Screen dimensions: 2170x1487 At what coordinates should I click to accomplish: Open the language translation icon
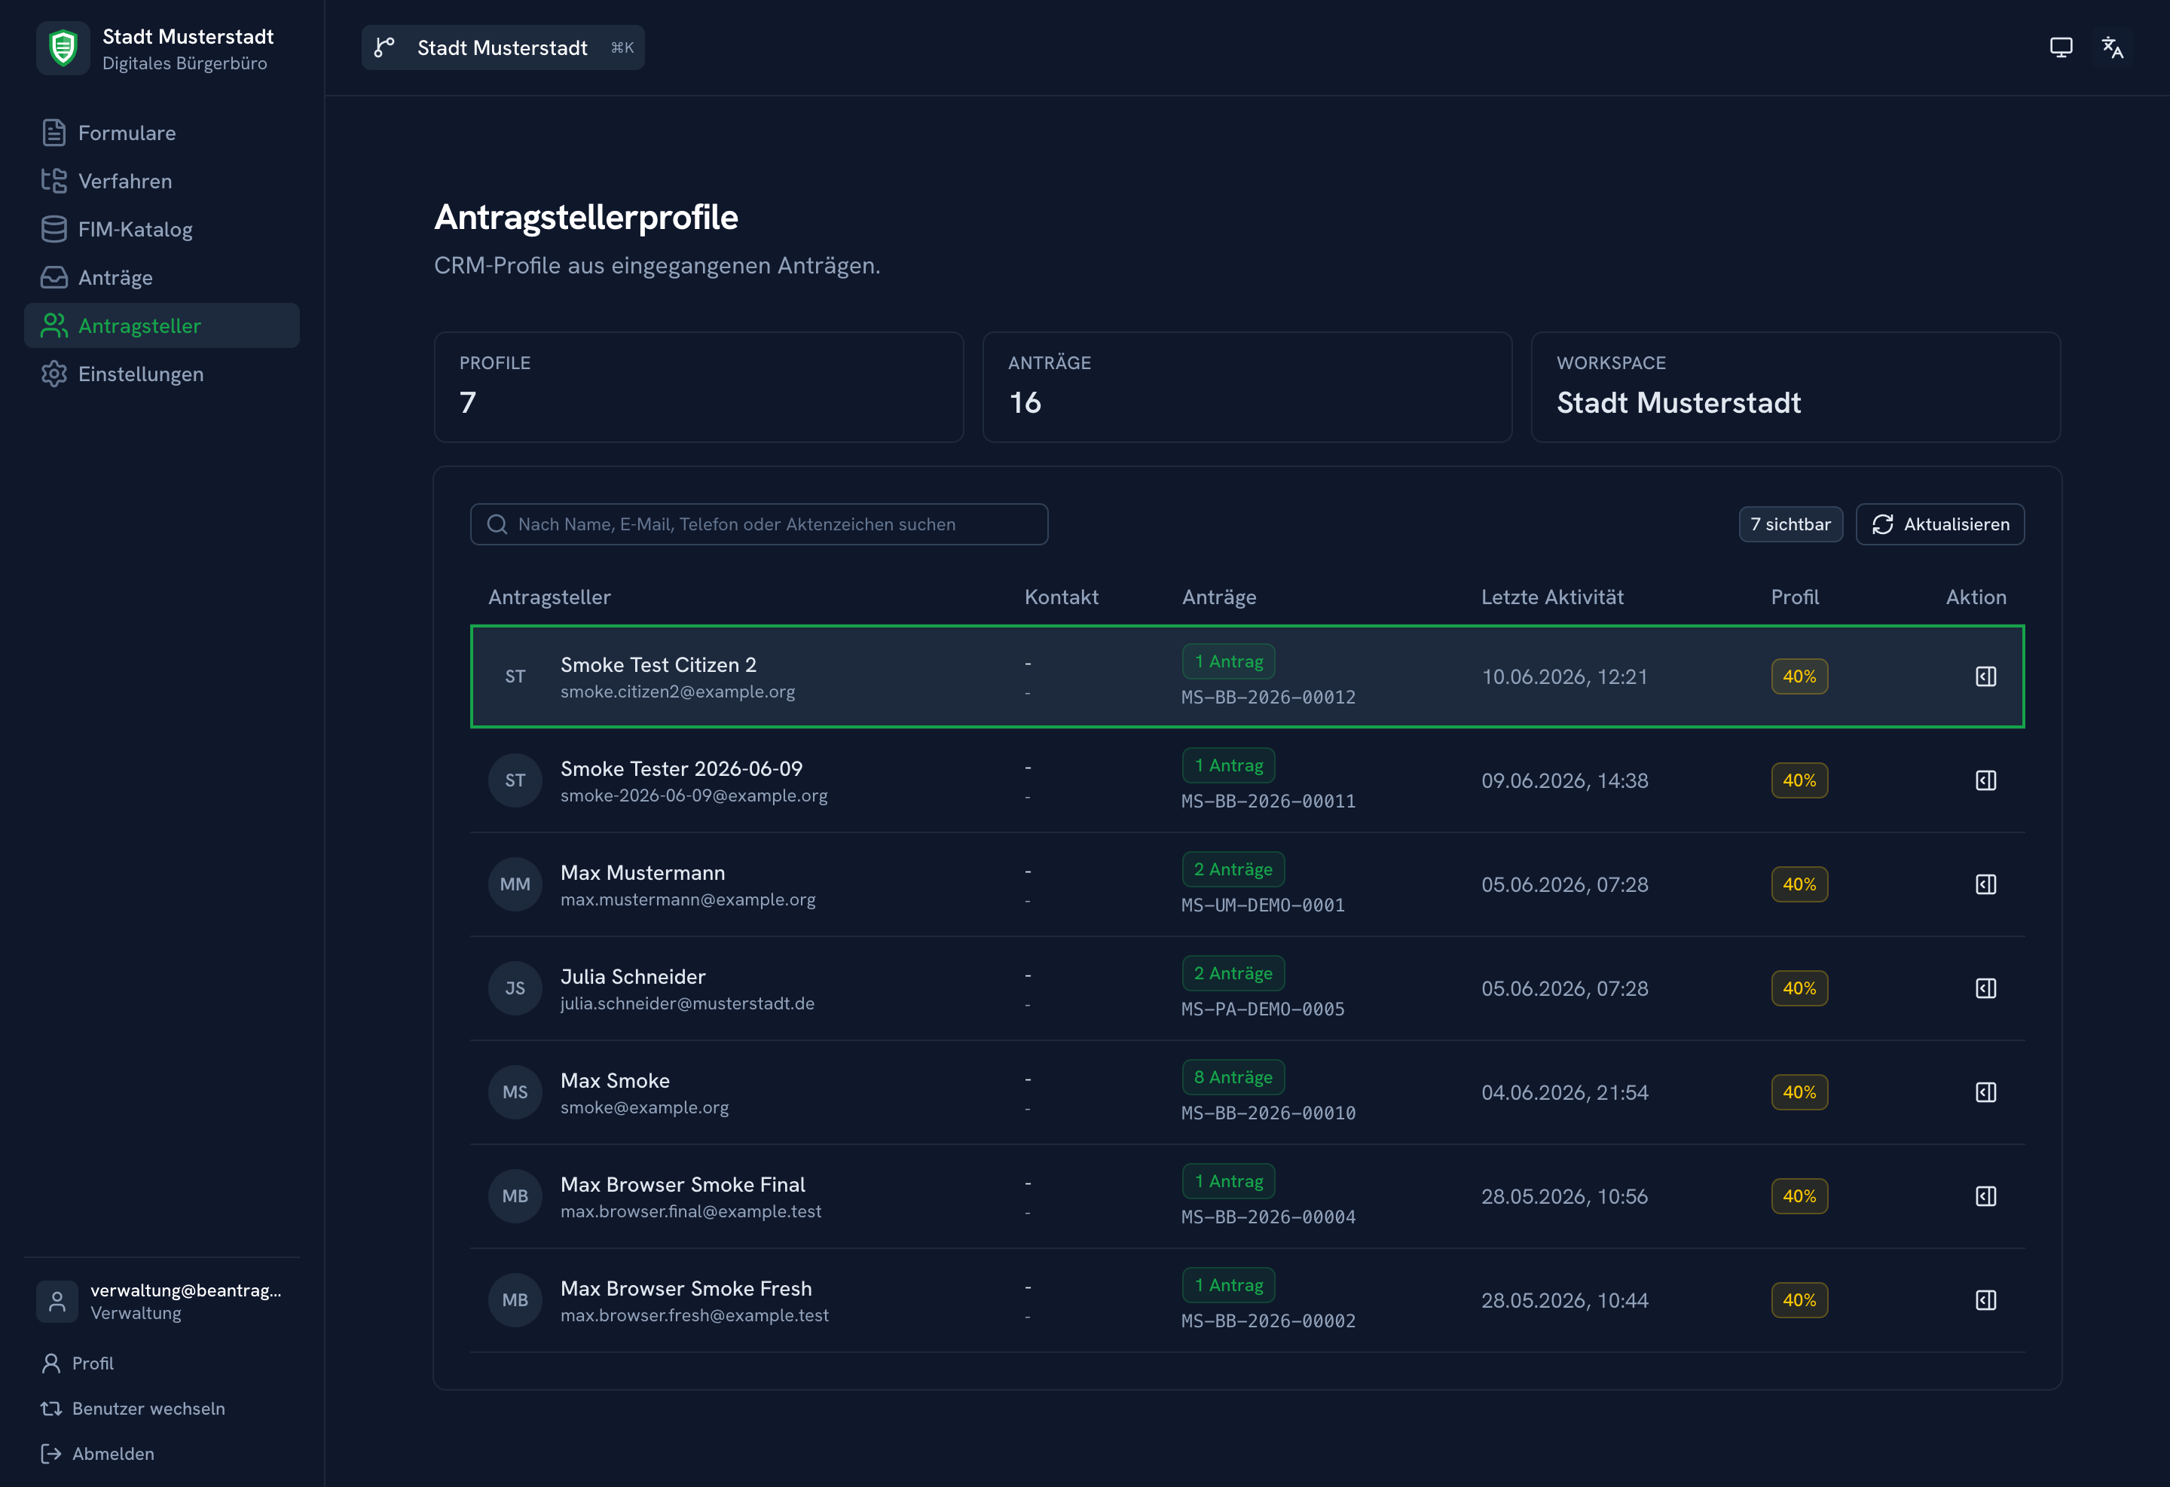(x=2112, y=47)
